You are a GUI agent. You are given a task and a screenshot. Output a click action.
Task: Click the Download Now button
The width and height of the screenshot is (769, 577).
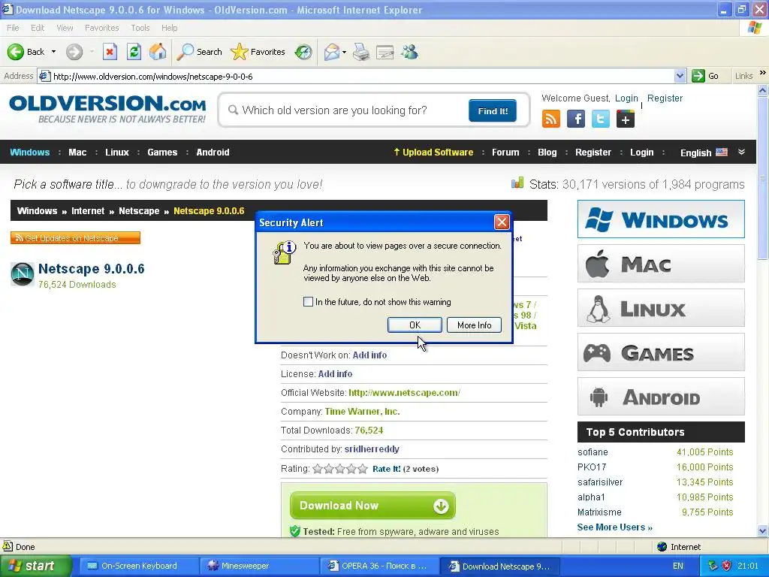[x=372, y=506]
